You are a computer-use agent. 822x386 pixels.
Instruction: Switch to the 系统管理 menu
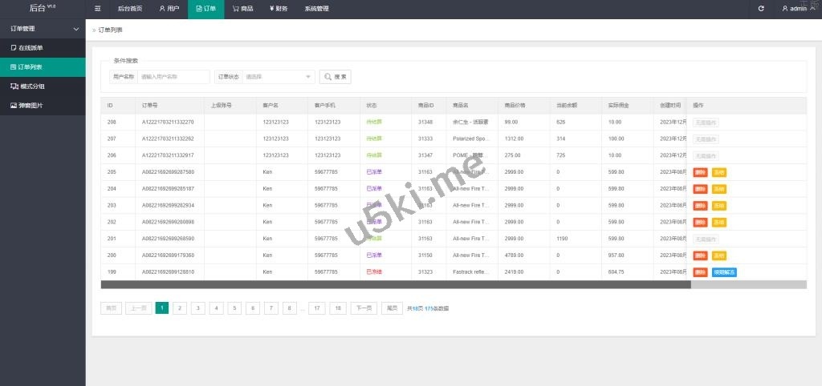(316, 9)
